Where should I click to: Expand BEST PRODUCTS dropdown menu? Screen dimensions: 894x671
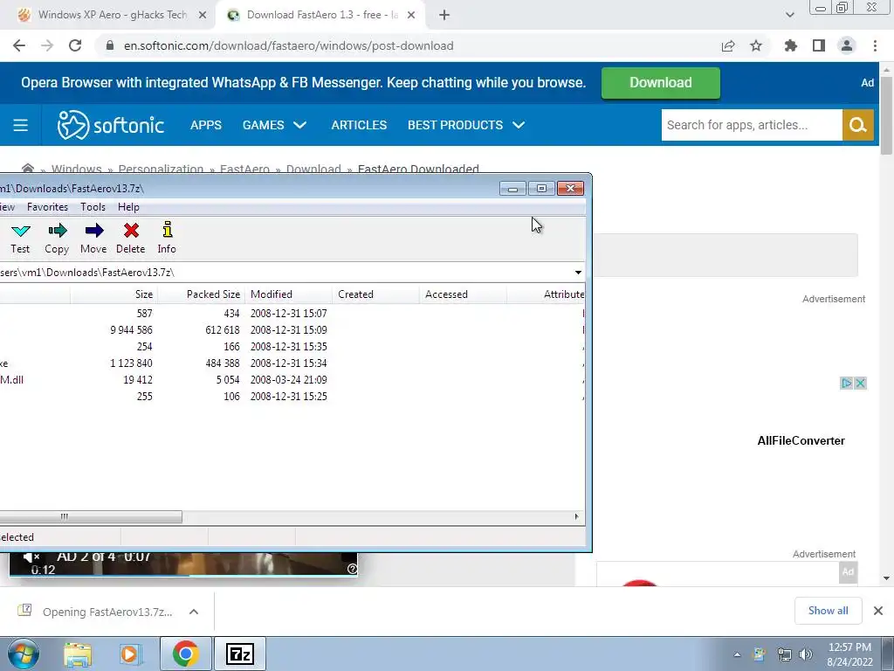pos(519,125)
